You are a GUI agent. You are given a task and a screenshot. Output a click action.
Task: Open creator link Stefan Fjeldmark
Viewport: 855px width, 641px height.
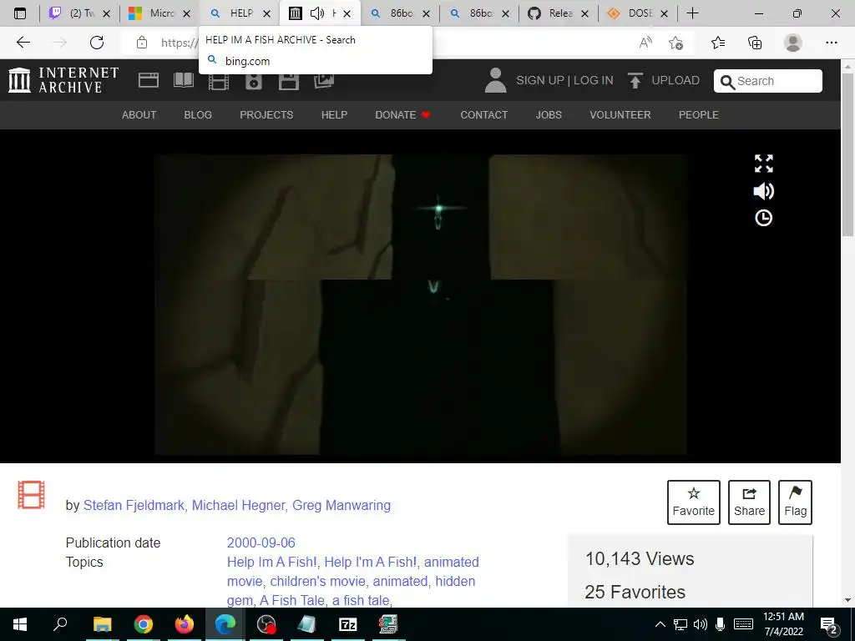pos(134,505)
